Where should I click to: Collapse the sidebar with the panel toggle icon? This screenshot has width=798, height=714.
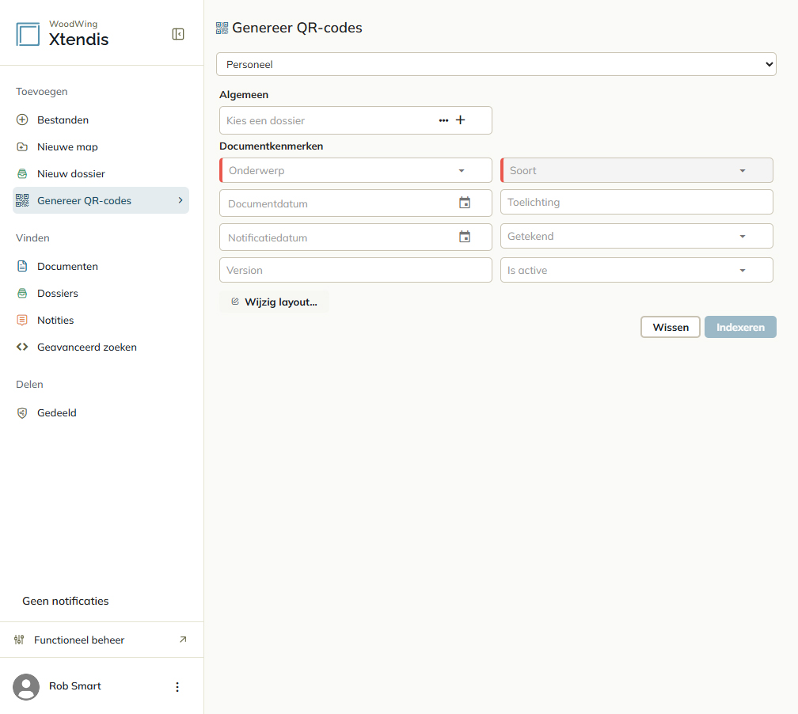[x=178, y=34]
